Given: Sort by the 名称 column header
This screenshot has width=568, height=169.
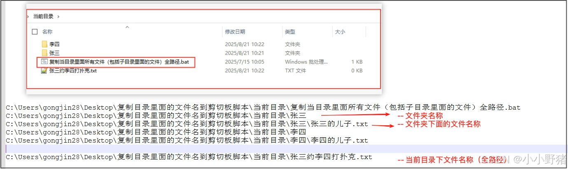Looking at the screenshot, I should [47, 32].
